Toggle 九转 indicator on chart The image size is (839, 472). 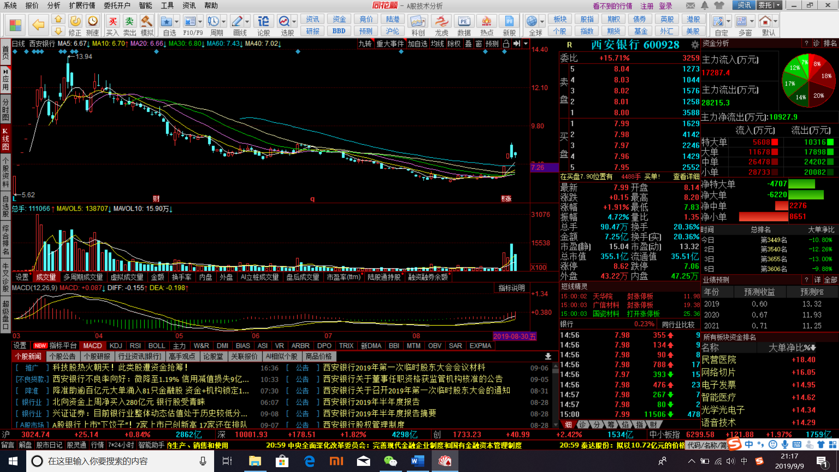pyautogui.click(x=365, y=44)
